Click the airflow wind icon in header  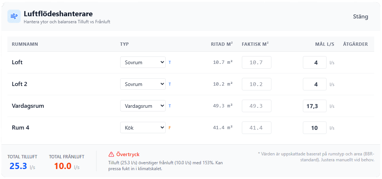(x=14, y=16)
